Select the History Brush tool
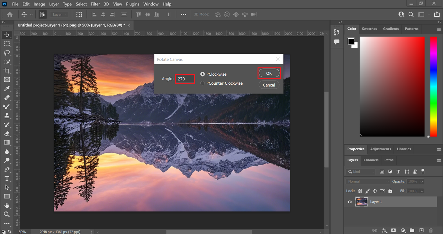 pos(7,125)
